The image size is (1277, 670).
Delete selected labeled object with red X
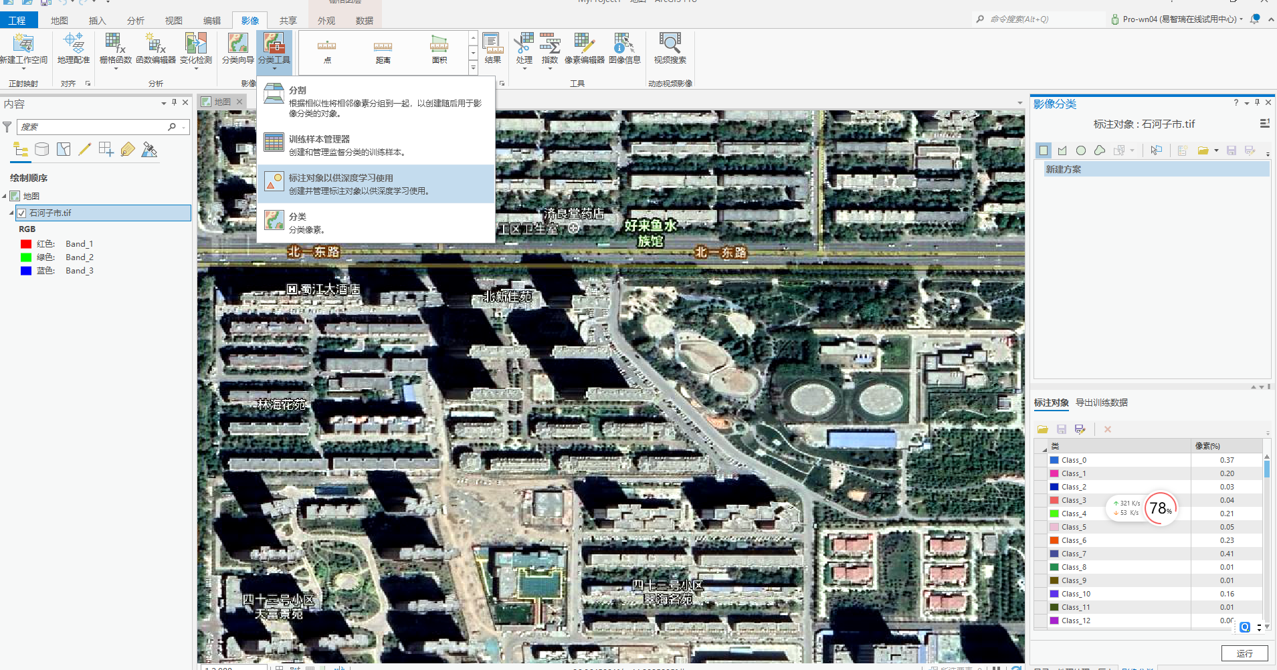pyautogui.click(x=1108, y=429)
